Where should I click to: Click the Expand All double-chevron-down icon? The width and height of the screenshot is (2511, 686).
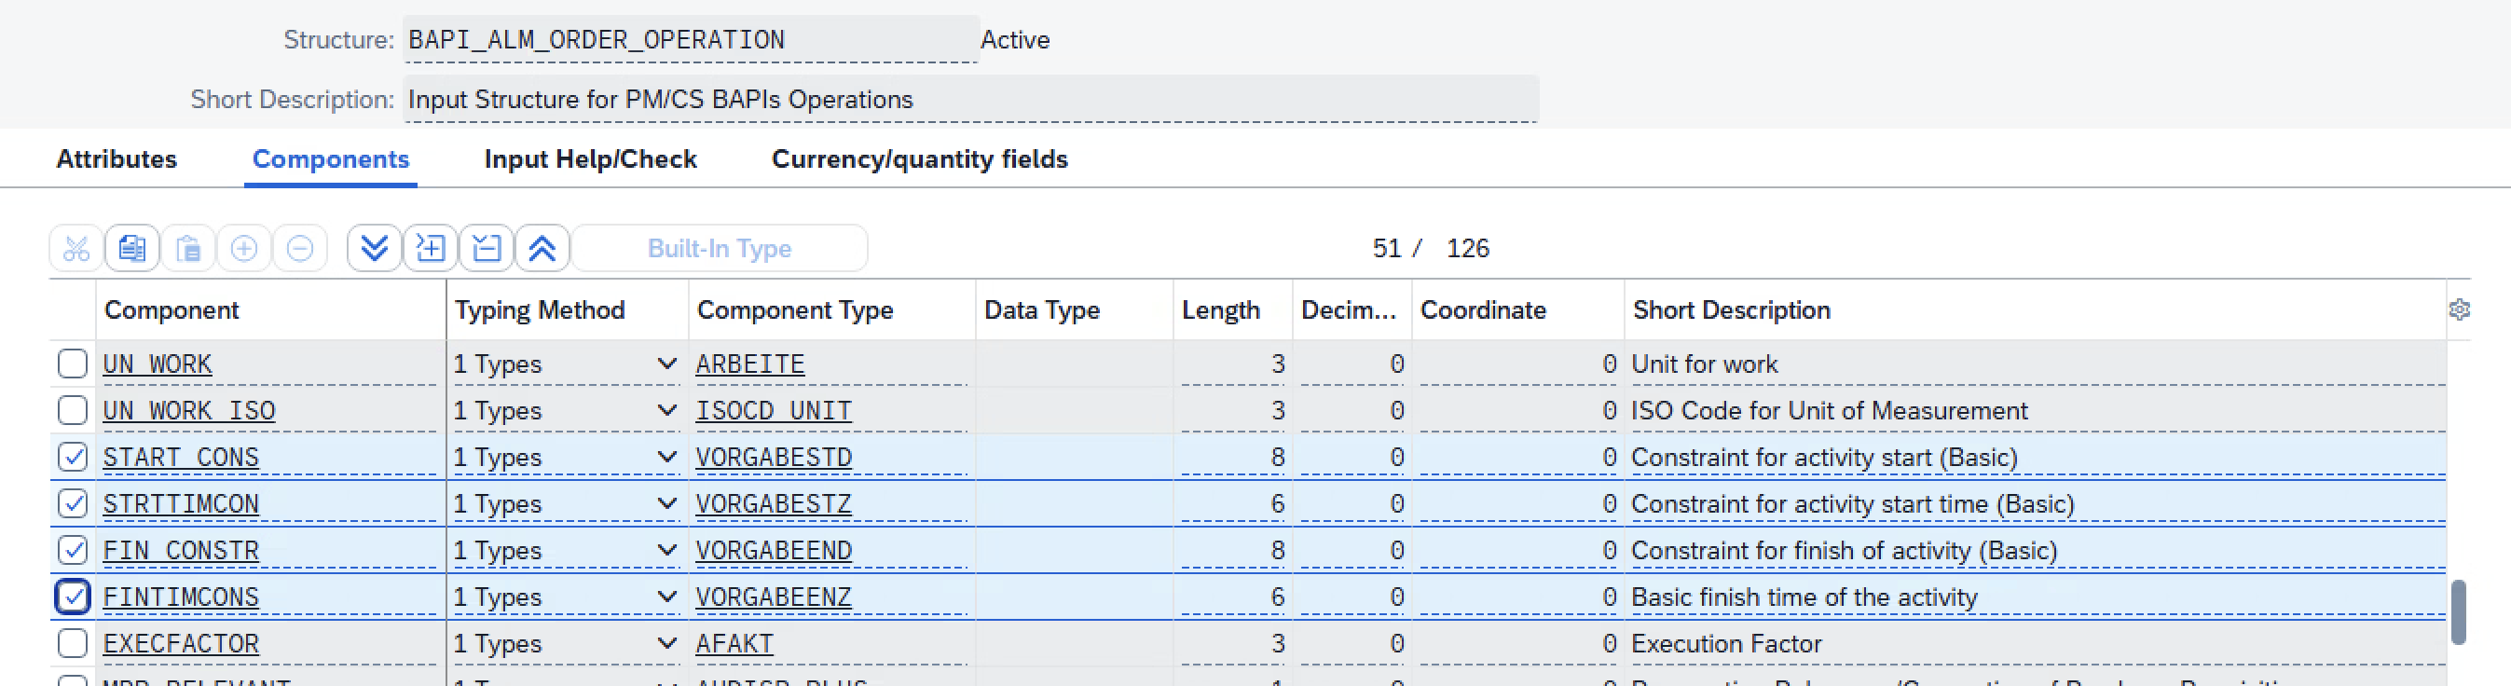click(x=375, y=249)
